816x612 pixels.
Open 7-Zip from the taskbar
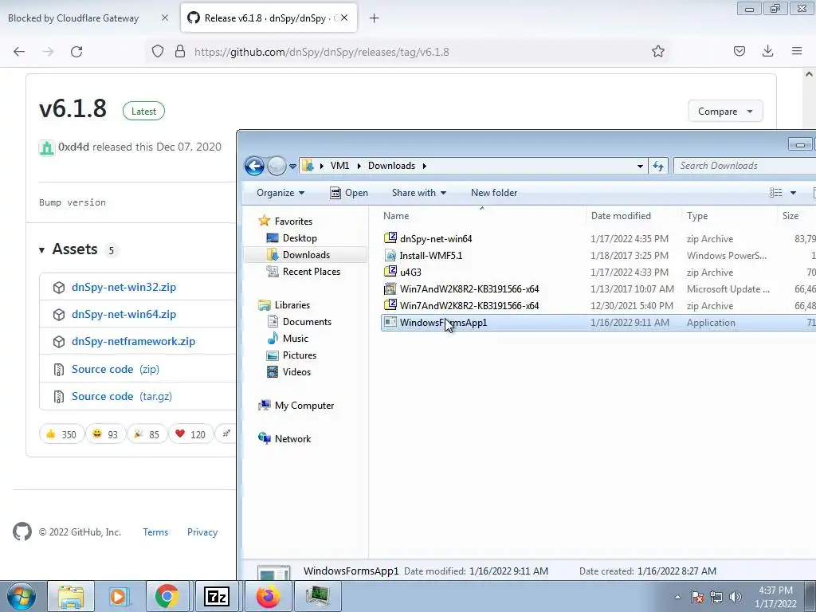[x=217, y=596]
